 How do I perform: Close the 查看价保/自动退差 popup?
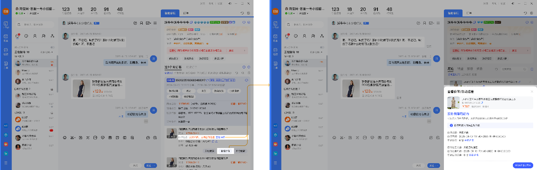pyautogui.click(x=532, y=91)
